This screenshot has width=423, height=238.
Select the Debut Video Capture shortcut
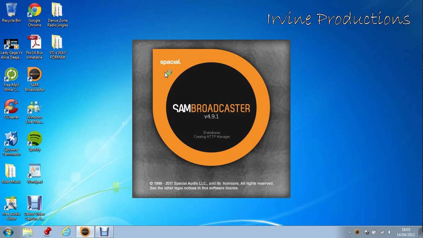click(34, 208)
